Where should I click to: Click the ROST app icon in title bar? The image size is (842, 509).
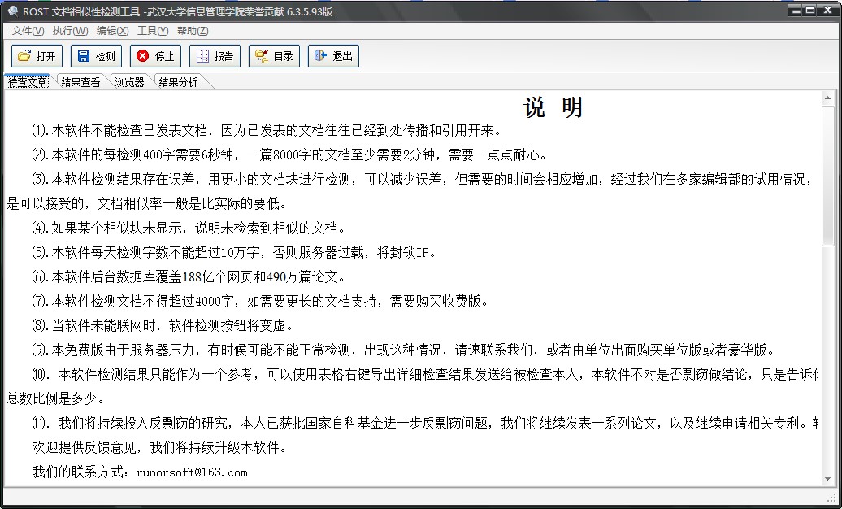[x=12, y=11]
